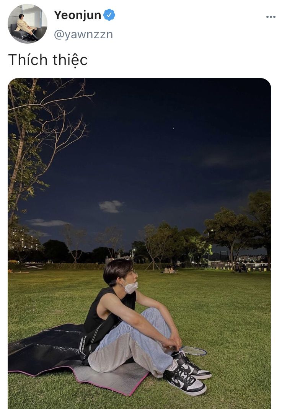
Task: Open the attached night park photo
Action: (x=139, y=243)
